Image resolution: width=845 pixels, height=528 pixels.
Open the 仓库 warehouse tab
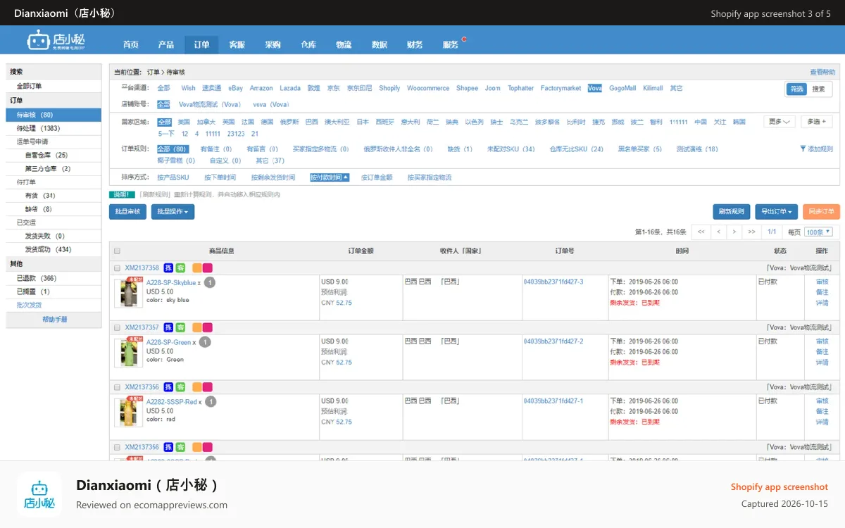tap(308, 45)
